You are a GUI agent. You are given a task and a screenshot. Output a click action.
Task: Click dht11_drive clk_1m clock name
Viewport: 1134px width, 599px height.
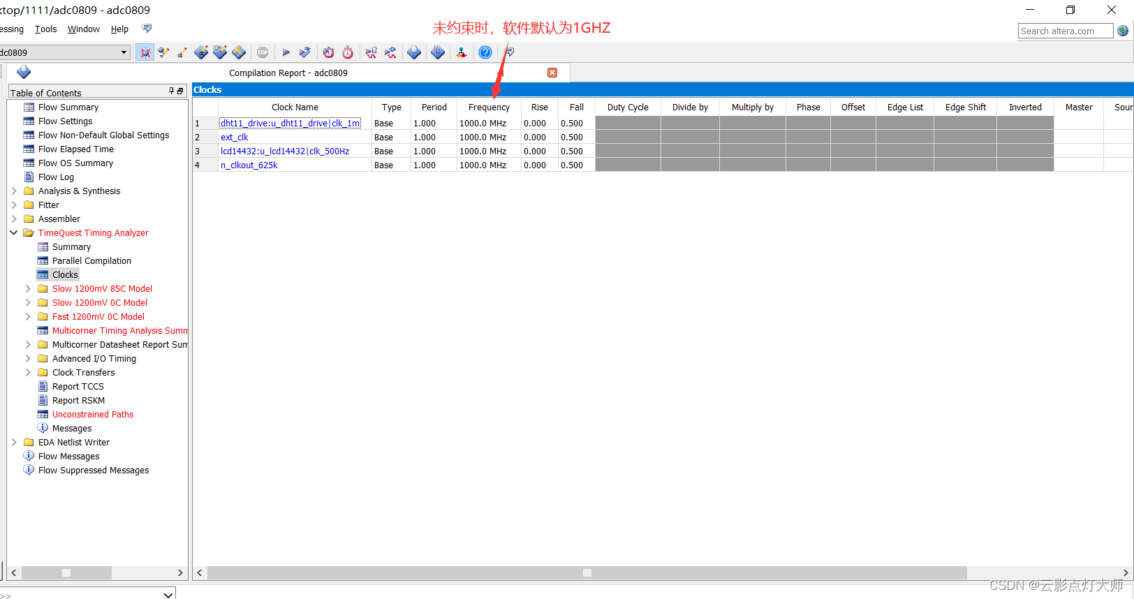(290, 123)
